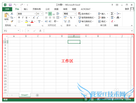Click the 格式 cells button

click(x=103, y=21)
